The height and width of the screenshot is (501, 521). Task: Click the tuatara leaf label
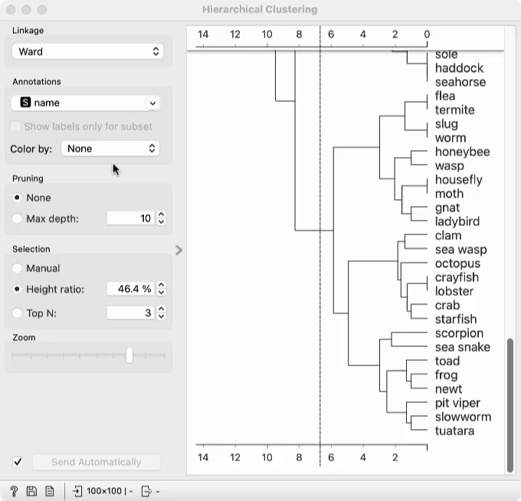[x=454, y=431]
